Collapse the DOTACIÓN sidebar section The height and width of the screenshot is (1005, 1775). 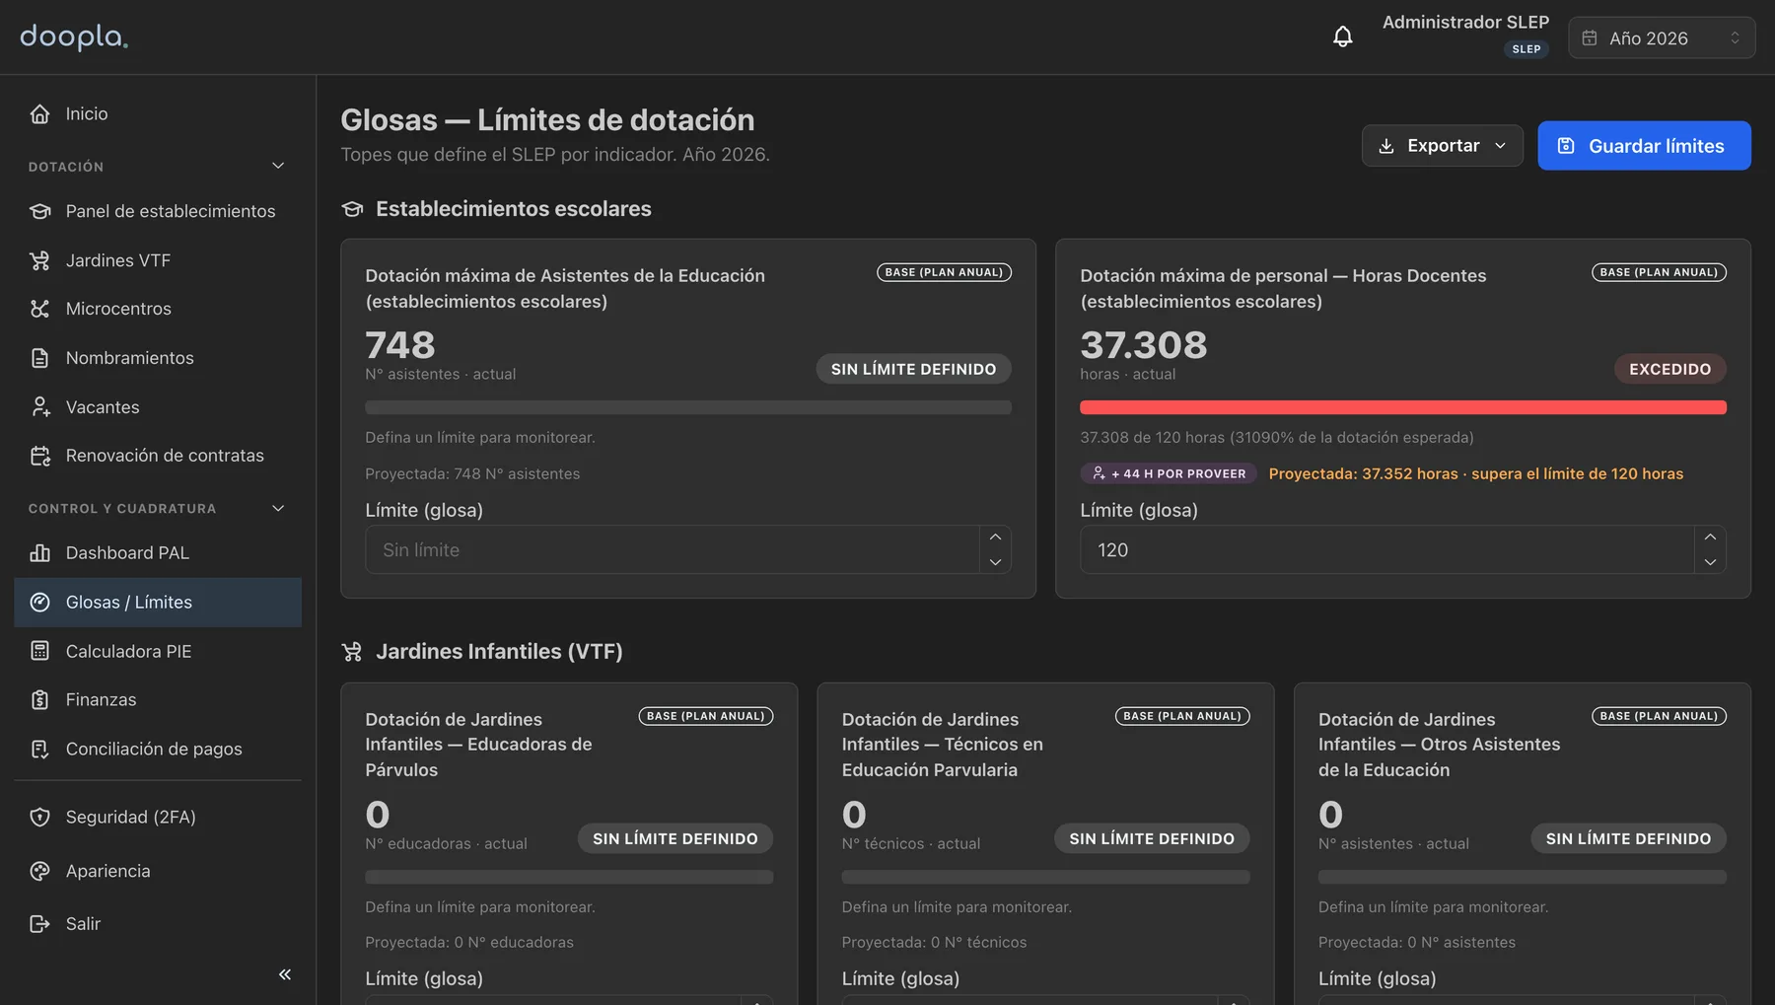[x=278, y=166]
